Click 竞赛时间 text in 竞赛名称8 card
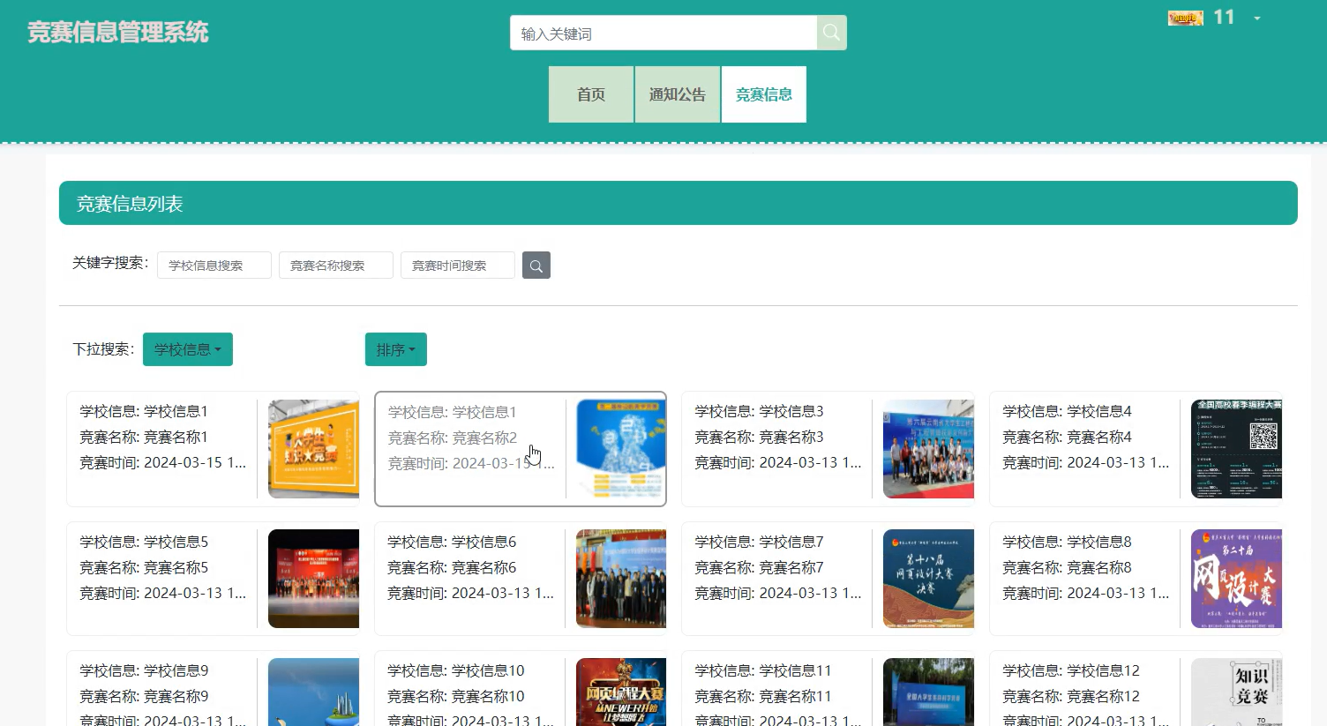The image size is (1327, 726). (x=1086, y=593)
